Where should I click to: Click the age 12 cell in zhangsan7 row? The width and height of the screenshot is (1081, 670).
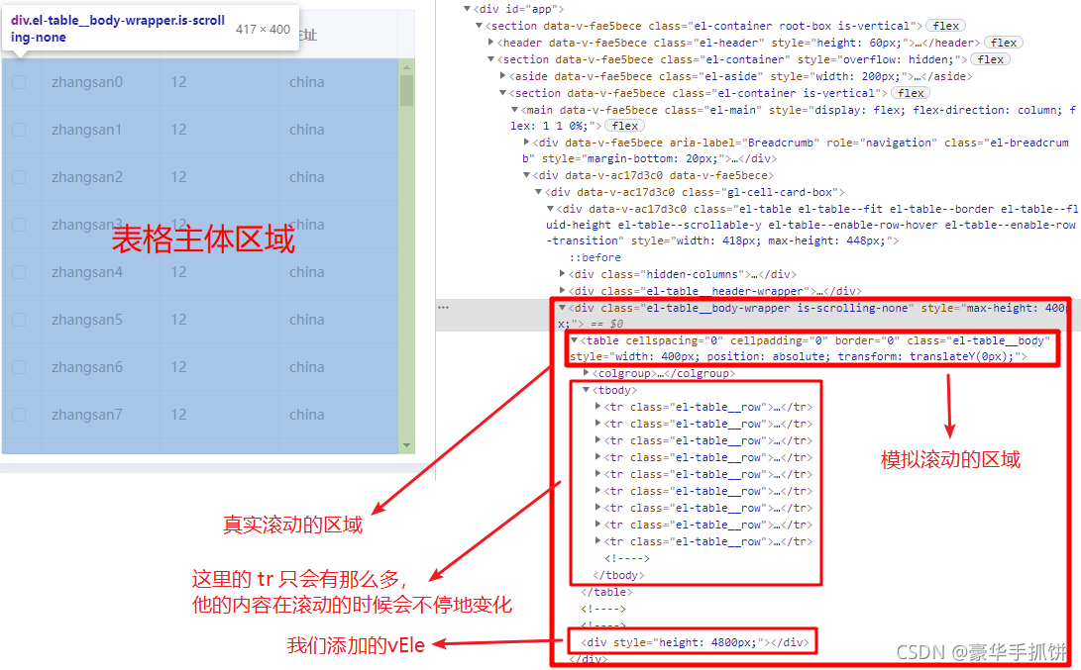coord(219,415)
